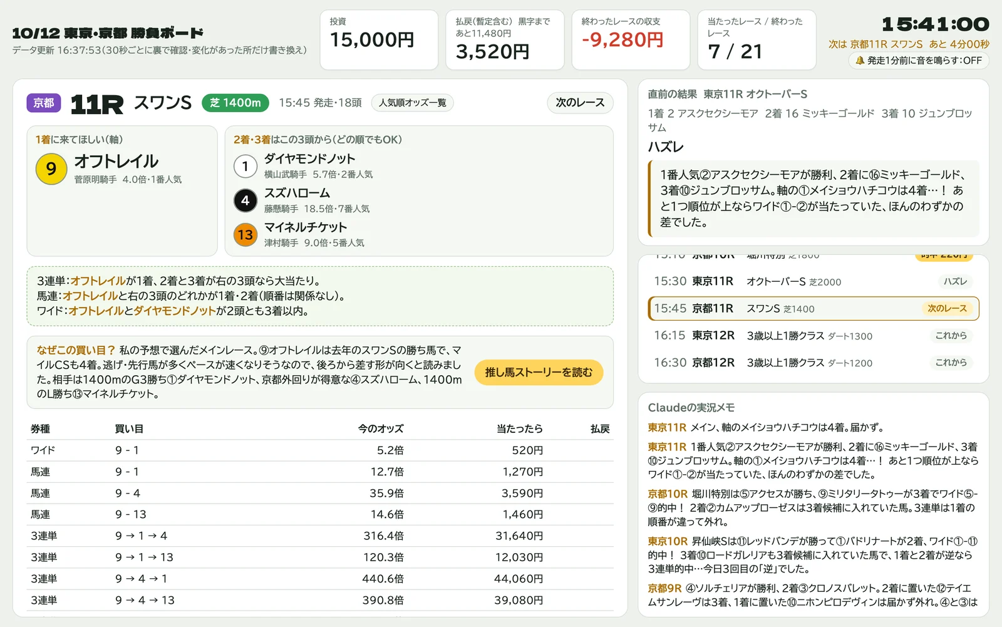Click orange number 13 badge for マイネルチケット
Viewport: 1002px width, 627px height.
[x=245, y=235]
